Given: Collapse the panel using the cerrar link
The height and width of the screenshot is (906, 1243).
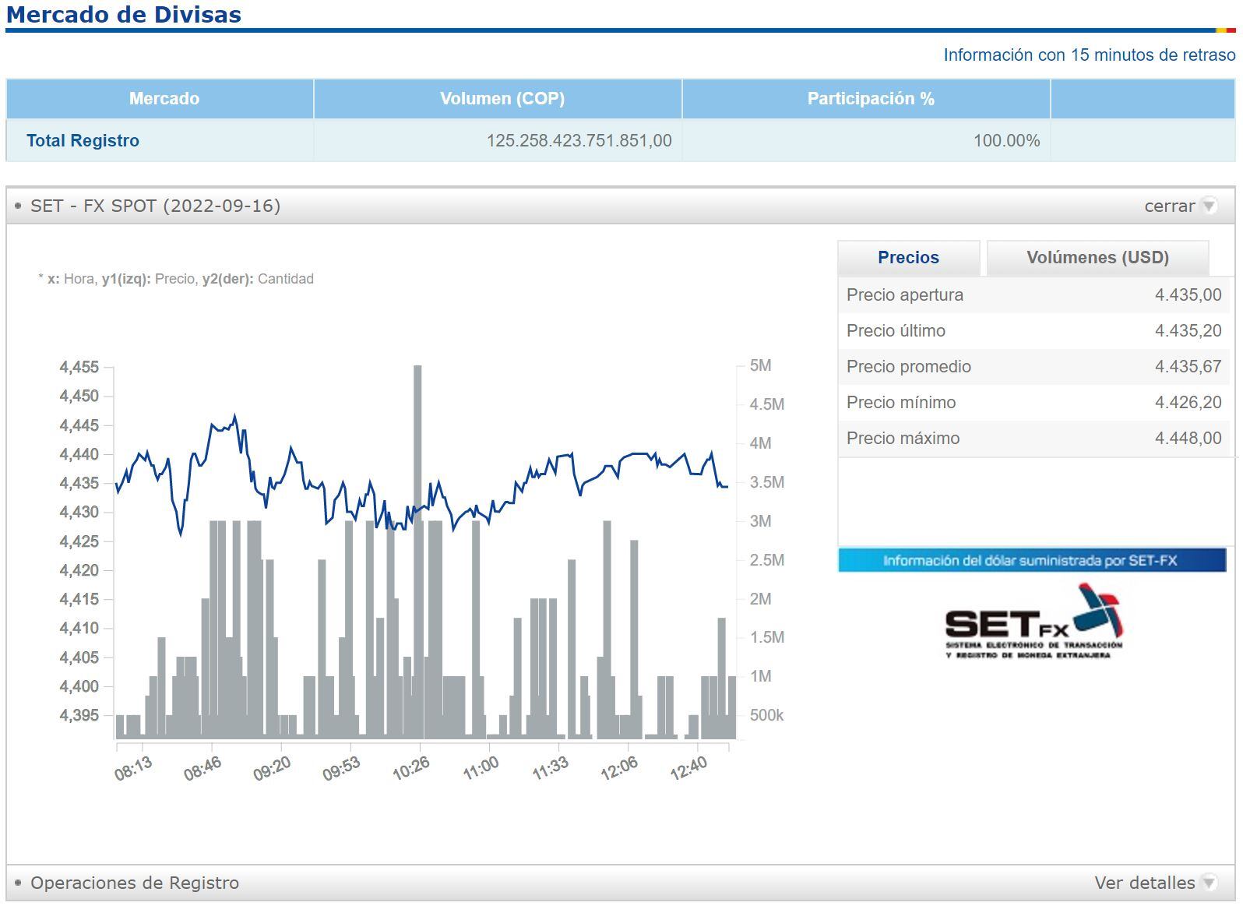Looking at the screenshot, I should (1169, 206).
